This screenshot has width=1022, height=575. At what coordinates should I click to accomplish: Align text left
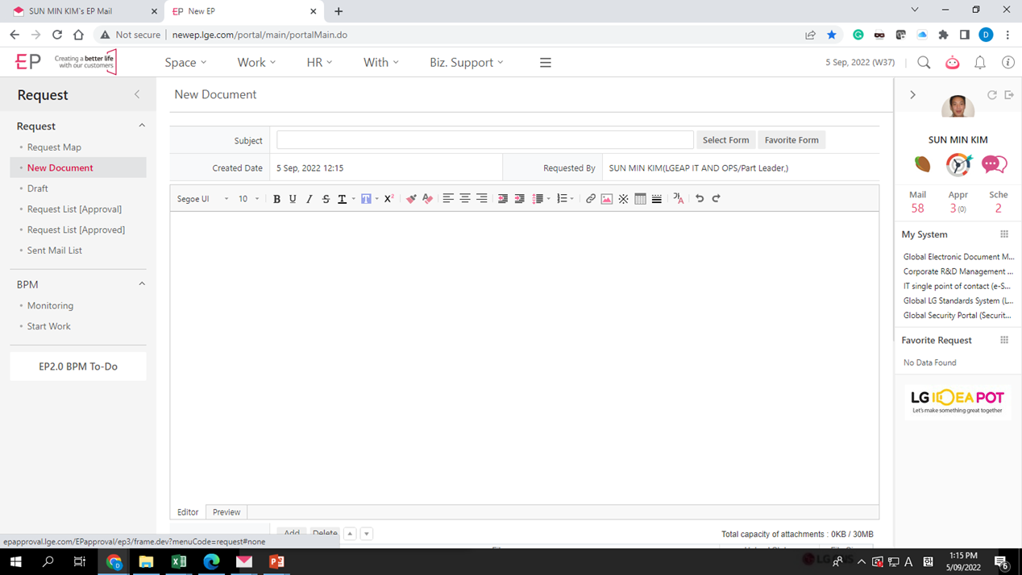coord(448,199)
